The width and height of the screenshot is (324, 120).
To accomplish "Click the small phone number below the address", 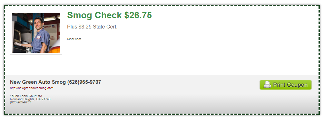I will pyautogui.click(x=20, y=102).
